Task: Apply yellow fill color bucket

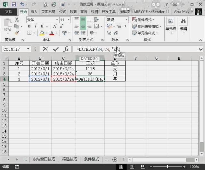Action: pos(42,33)
